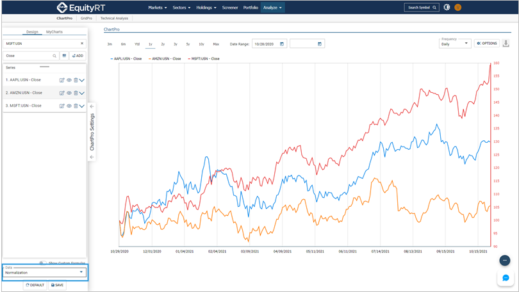519x292 pixels.
Task: Click the DEFAULT button
Action: [x=35, y=285]
